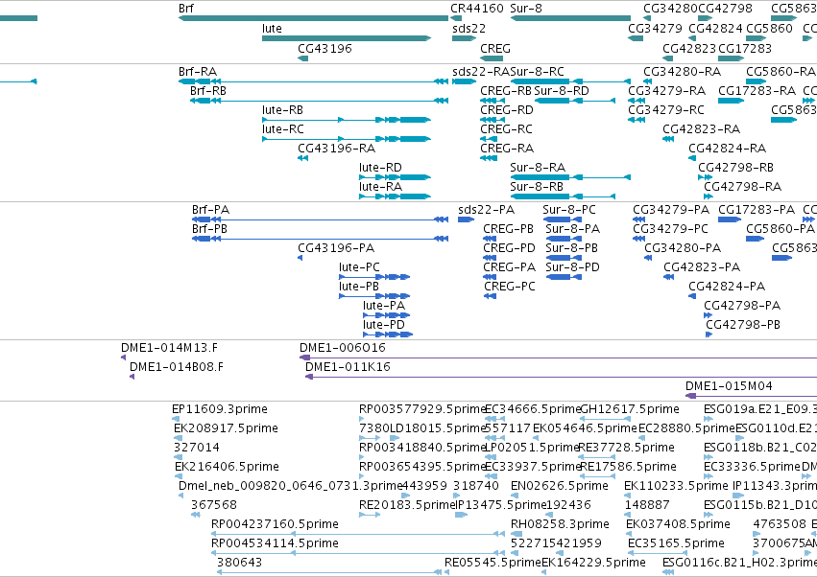817x577 pixels.
Task: Click the RH08258.3prime EST label
Action: click(560, 524)
